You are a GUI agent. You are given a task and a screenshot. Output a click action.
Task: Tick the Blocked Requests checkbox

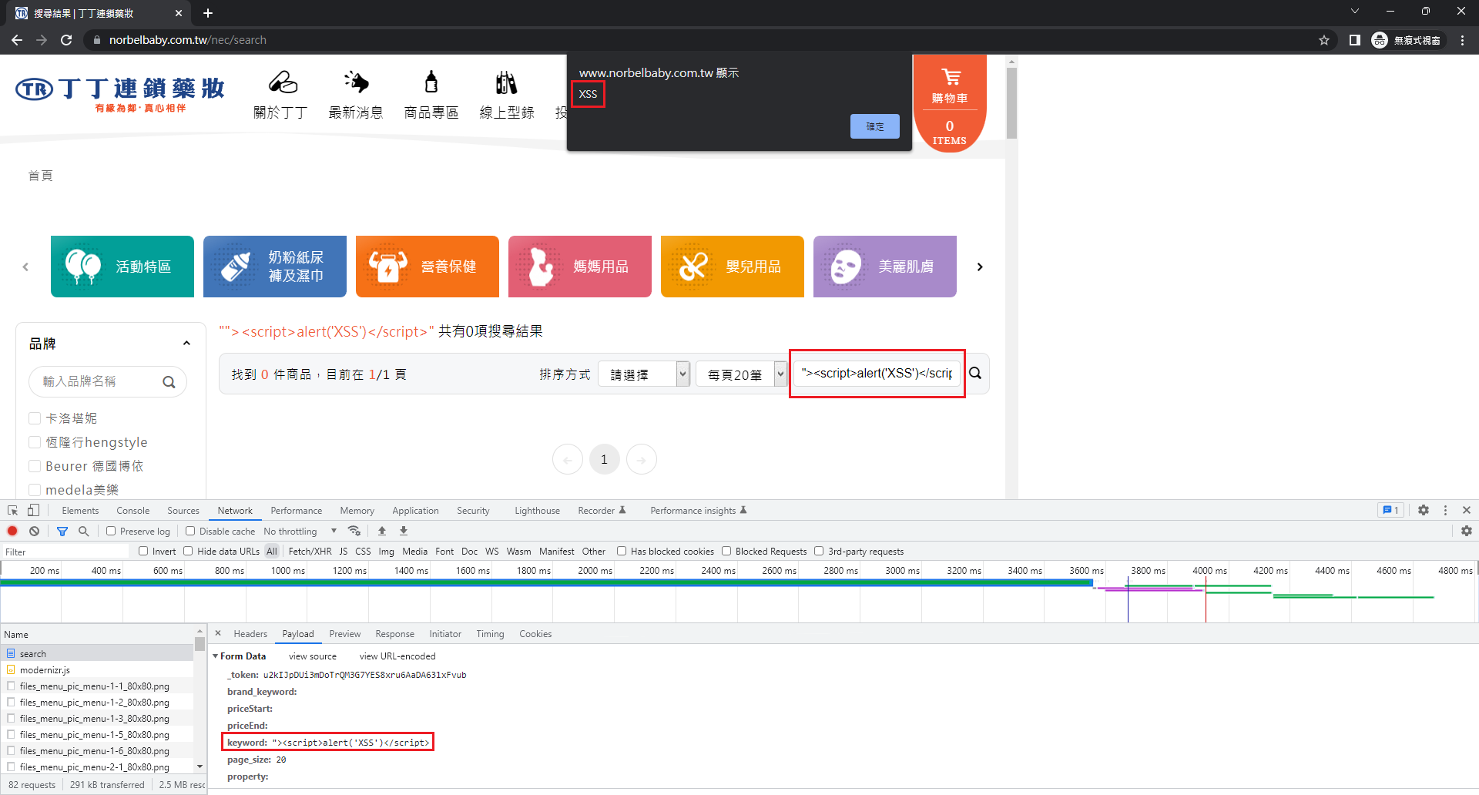[x=726, y=551]
